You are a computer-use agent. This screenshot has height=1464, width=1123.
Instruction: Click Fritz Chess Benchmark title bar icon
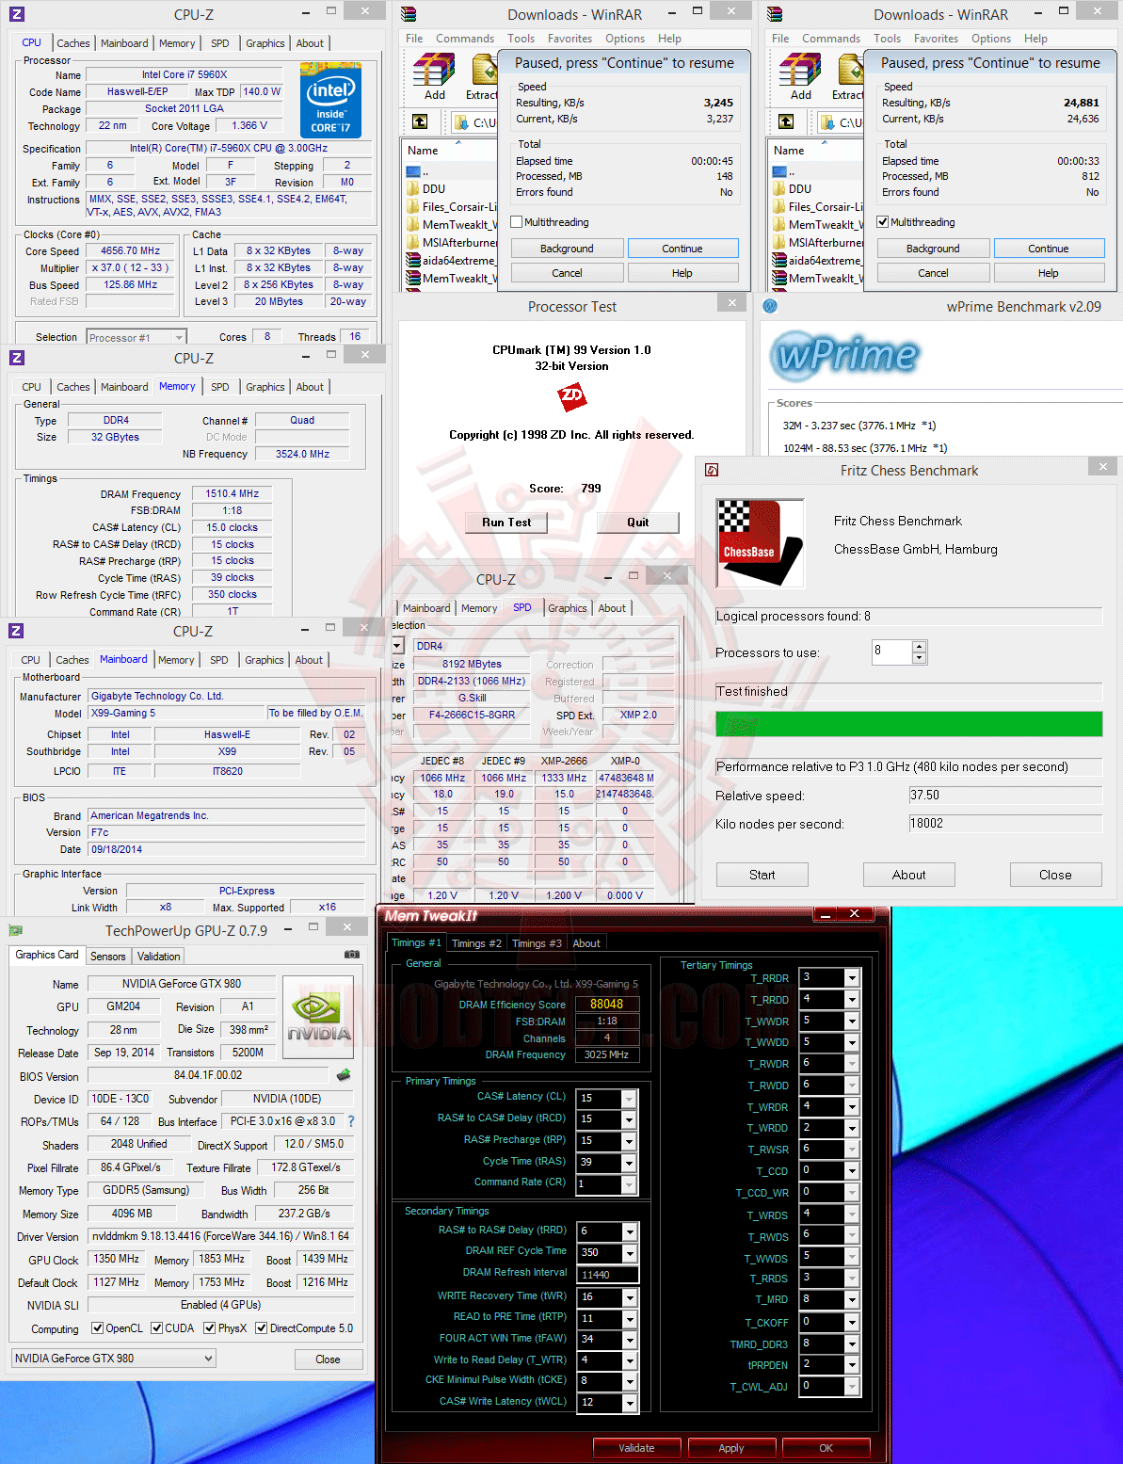[x=713, y=470]
